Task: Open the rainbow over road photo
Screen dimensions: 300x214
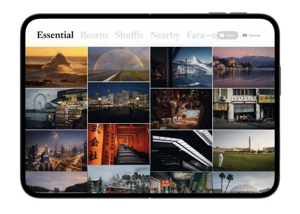Action: (x=119, y=64)
